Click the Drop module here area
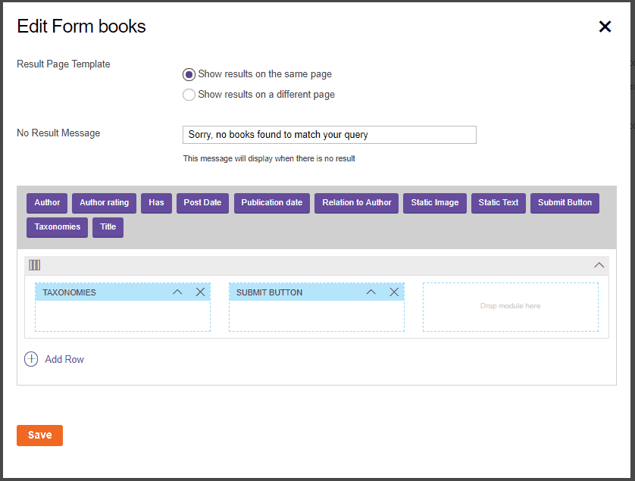This screenshot has height=481, width=635. point(510,307)
